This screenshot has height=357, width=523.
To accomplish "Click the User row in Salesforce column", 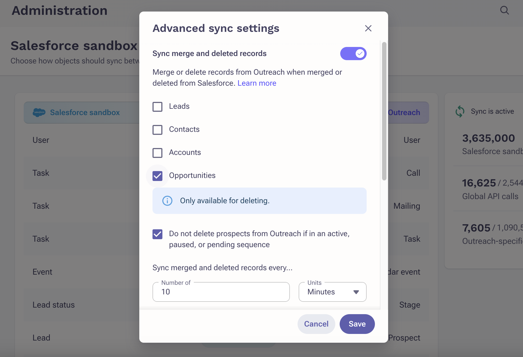I will click(41, 140).
